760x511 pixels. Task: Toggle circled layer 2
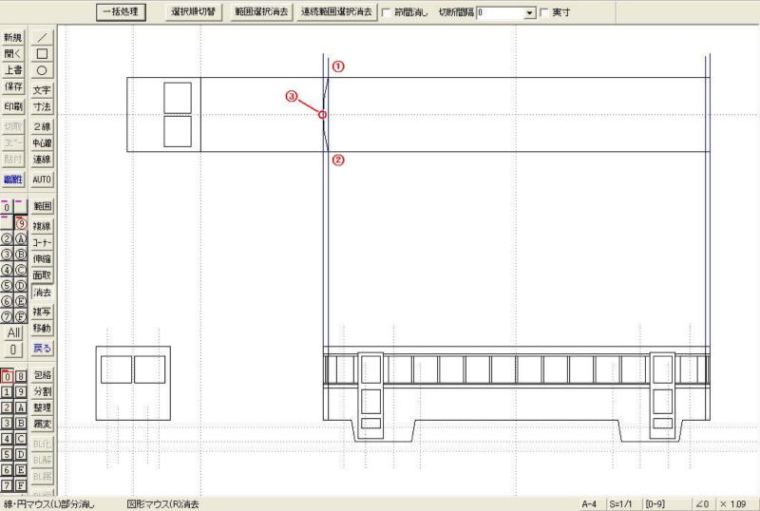[7, 239]
